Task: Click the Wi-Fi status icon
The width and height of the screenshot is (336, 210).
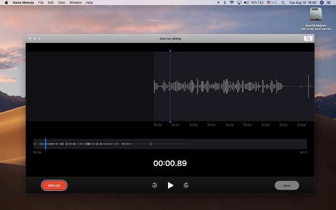Action: [x=231, y=2]
